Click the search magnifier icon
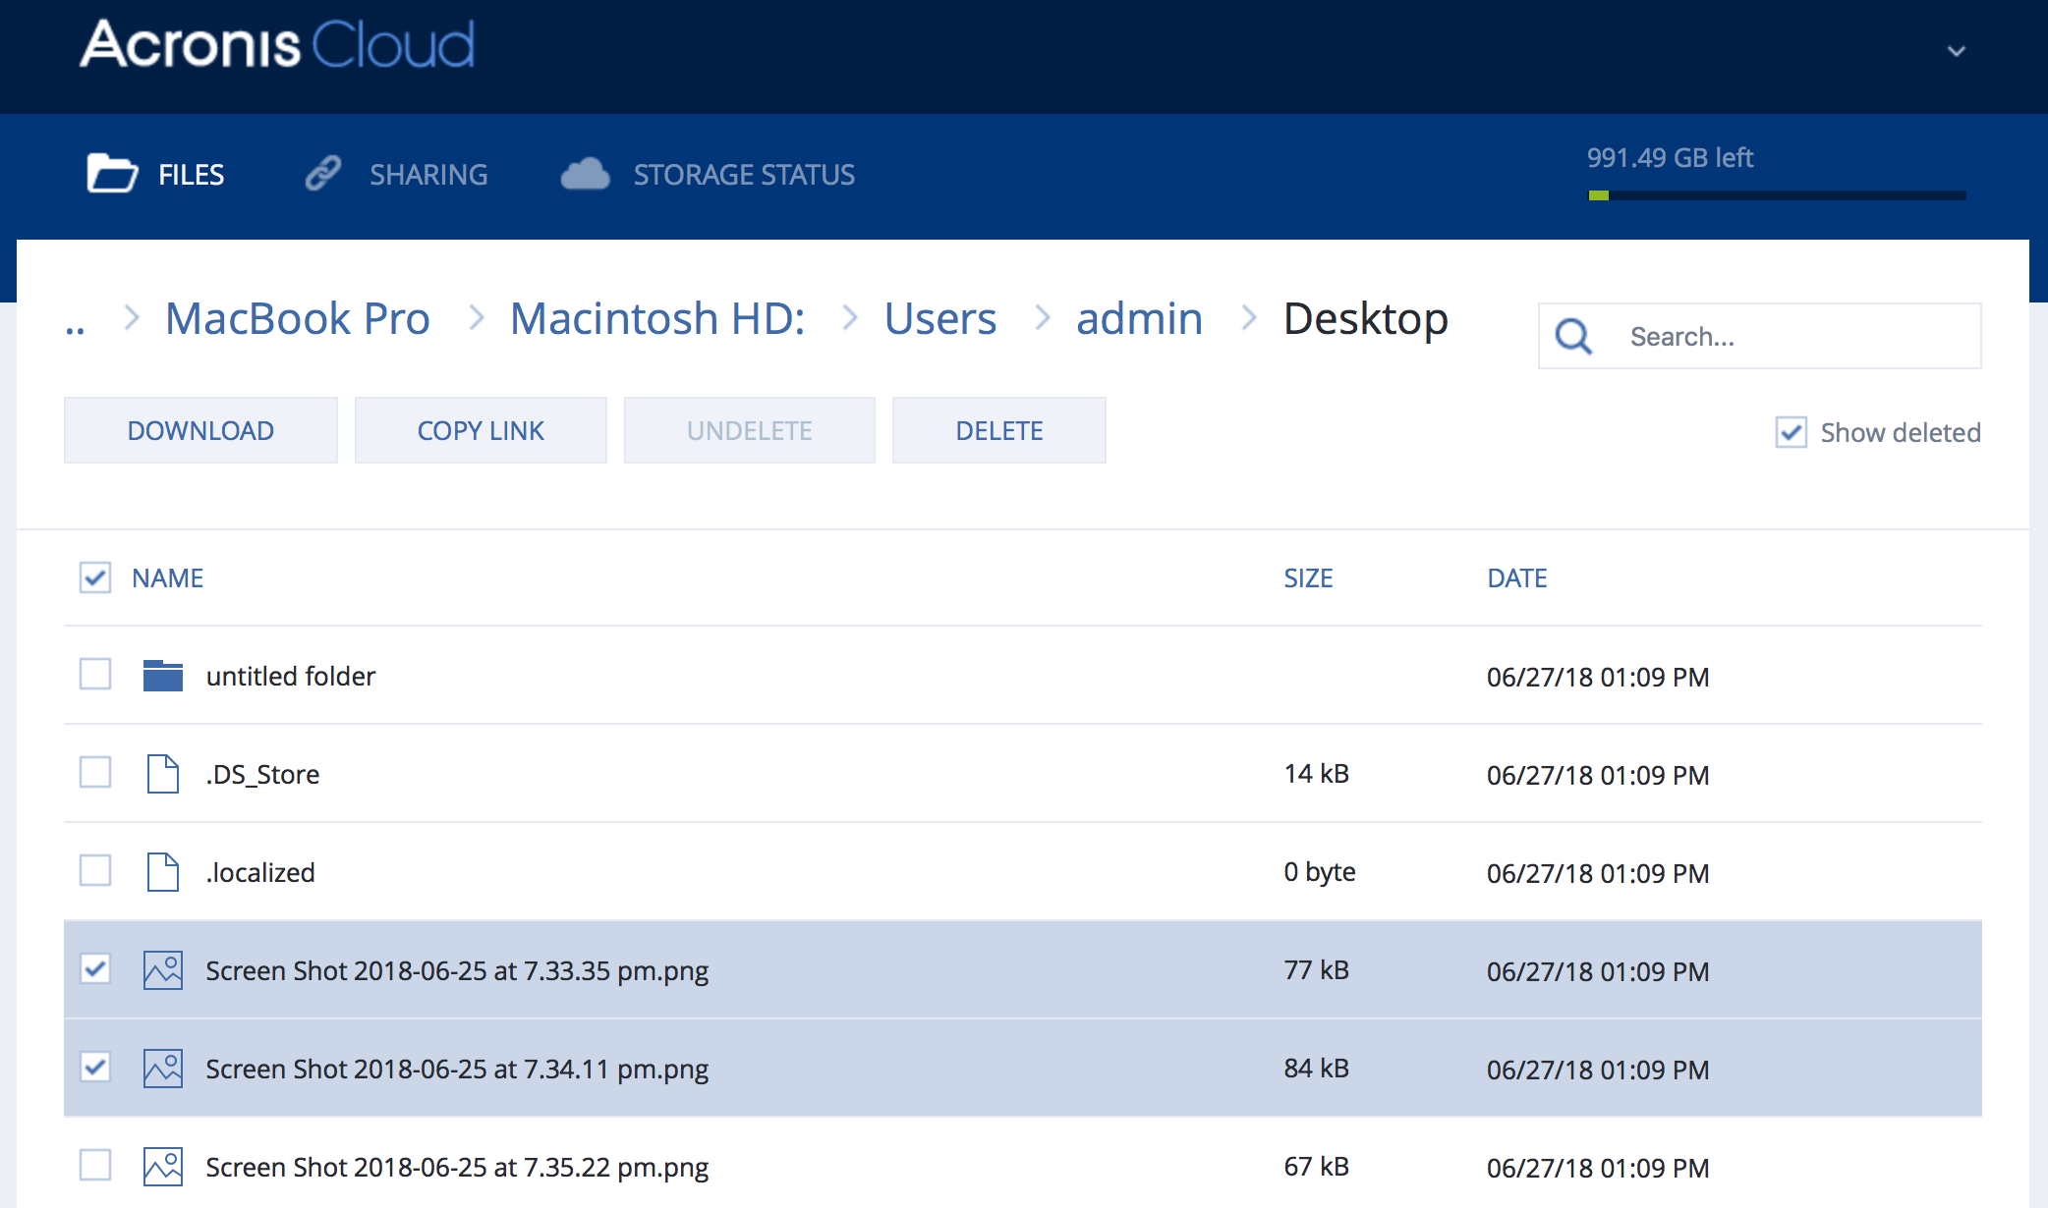The height and width of the screenshot is (1208, 2048). (x=1573, y=335)
